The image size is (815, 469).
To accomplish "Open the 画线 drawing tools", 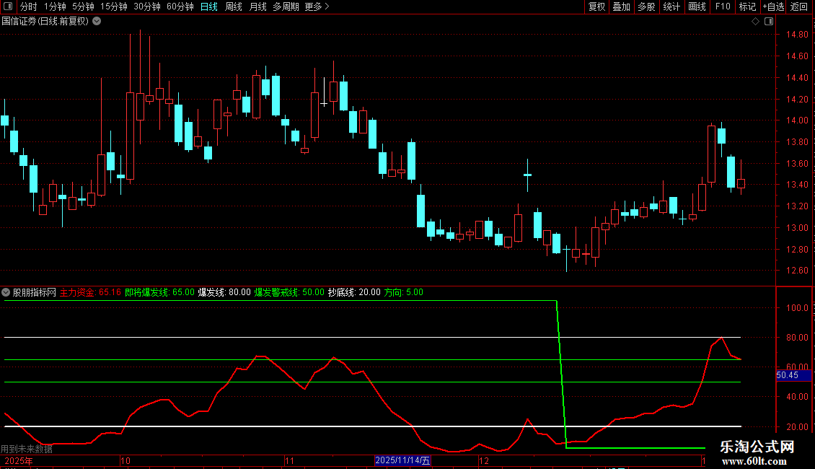I will coord(697,6).
